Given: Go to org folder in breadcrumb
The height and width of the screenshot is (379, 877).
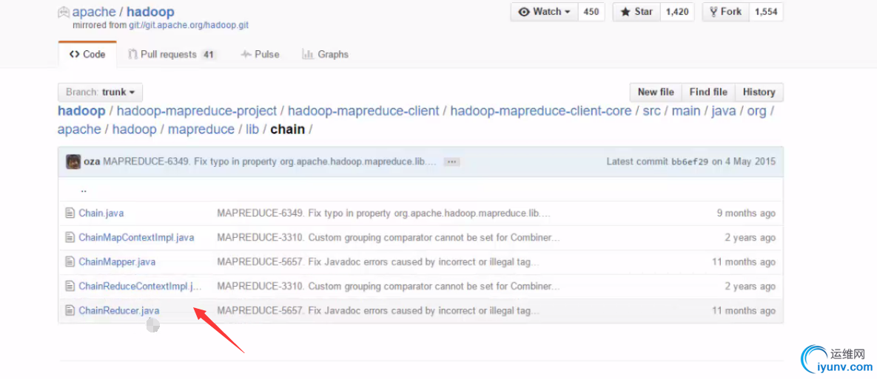Looking at the screenshot, I should tap(757, 111).
